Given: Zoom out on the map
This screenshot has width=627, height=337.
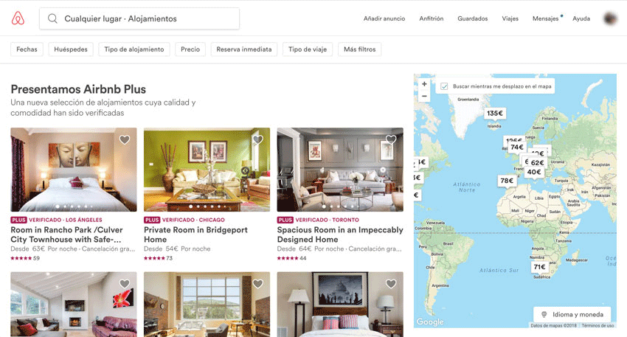Looking at the screenshot, I should [x=424, y=96].
